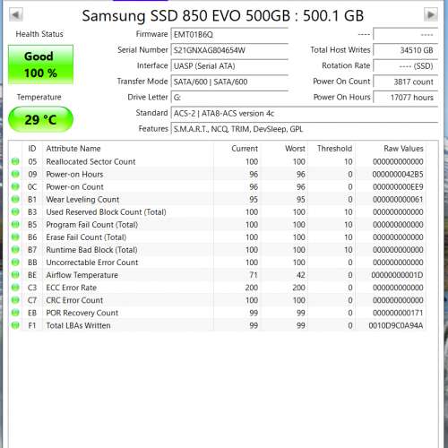Click the Raw Values column header
The width and height of the screenshot is (448, 448).
tap(403, 149)
